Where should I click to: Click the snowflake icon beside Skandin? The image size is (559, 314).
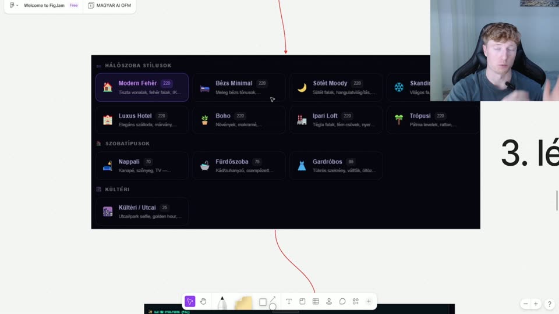(x=399, y=87)
